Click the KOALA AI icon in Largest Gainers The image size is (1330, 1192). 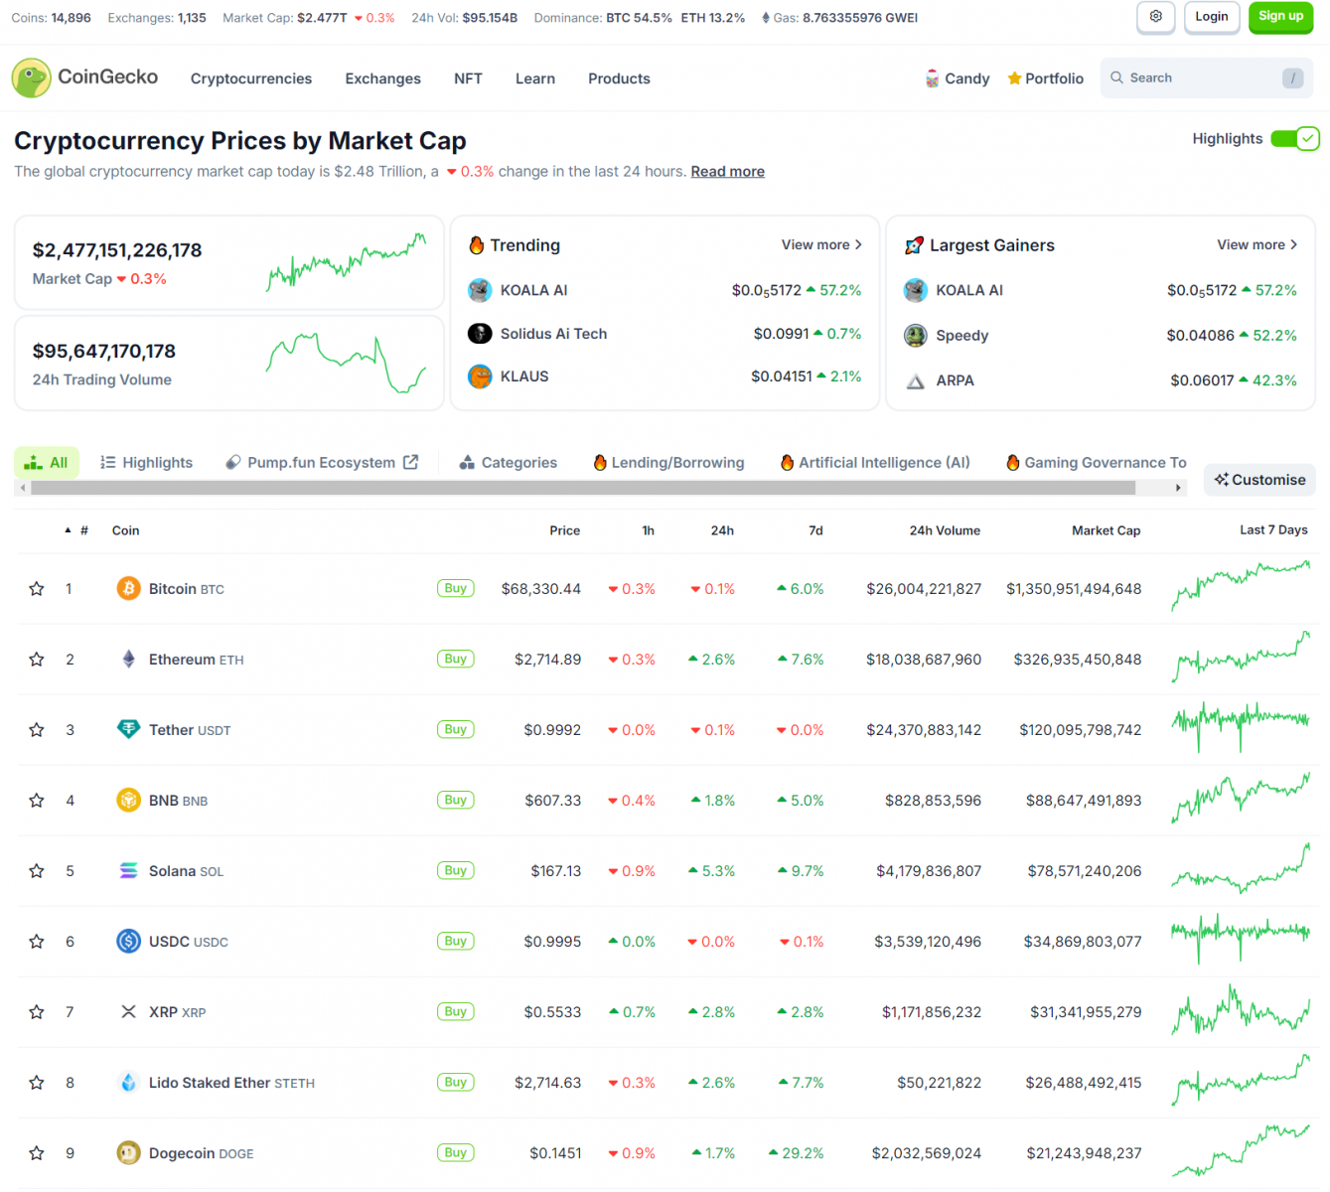click(x=916, y=290)
